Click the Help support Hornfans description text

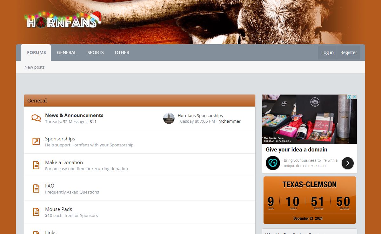point(89,145)
